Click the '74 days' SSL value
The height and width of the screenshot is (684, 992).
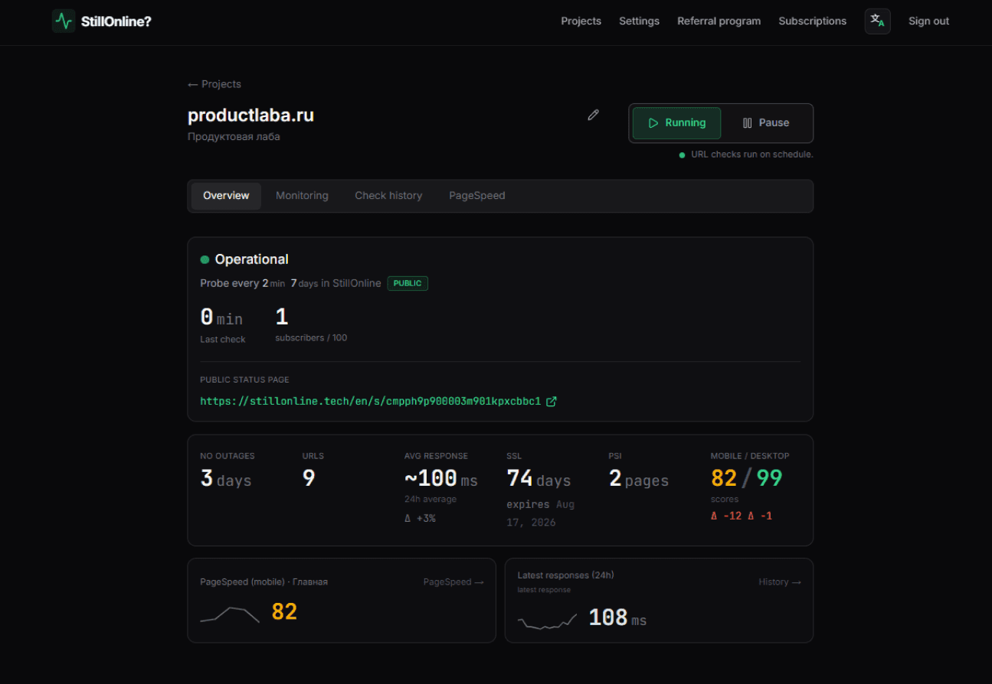(539, 479)
